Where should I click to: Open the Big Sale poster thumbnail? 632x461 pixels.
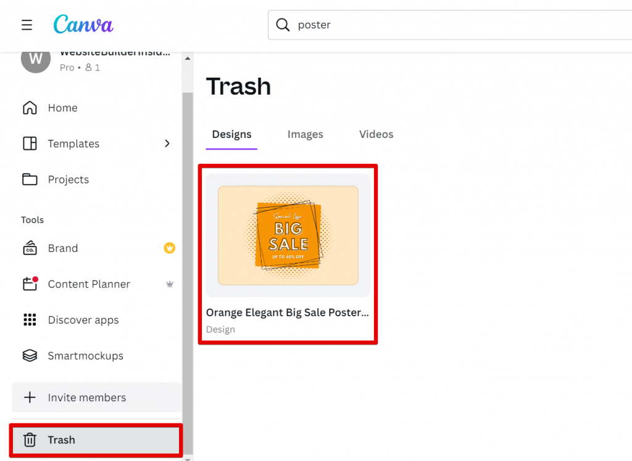(288, 235)
